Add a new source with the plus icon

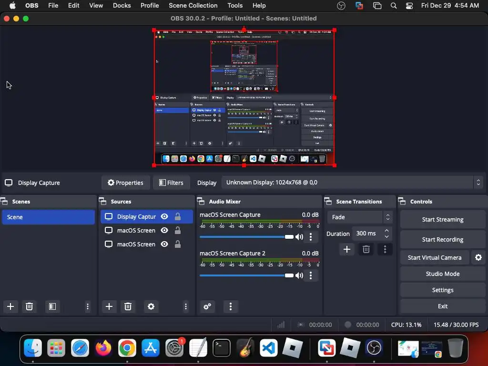[109, 306]
